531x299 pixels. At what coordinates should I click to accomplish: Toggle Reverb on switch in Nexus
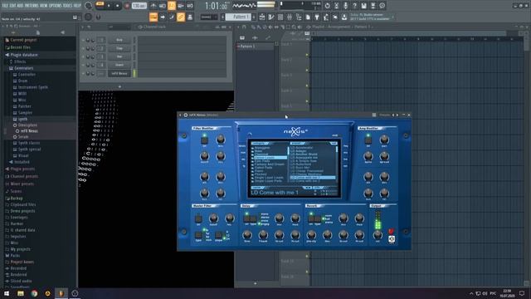pyautogui.click(x=311, y=218)
